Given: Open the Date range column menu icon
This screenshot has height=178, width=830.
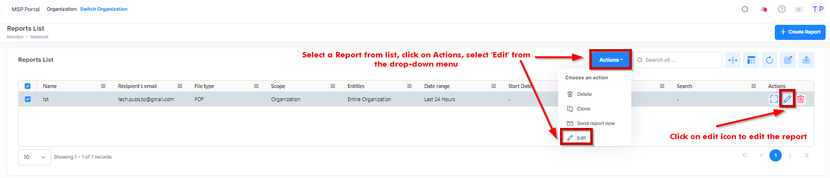Looking at the screenshot, I should click(x=494, y=86).
